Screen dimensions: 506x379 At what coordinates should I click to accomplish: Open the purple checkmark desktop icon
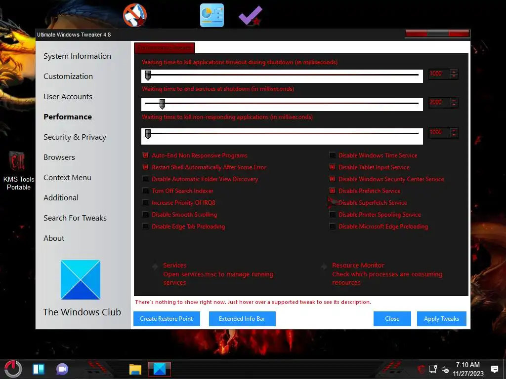[x=251, y=15]
